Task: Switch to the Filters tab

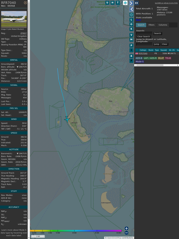Action: point(151,25)
